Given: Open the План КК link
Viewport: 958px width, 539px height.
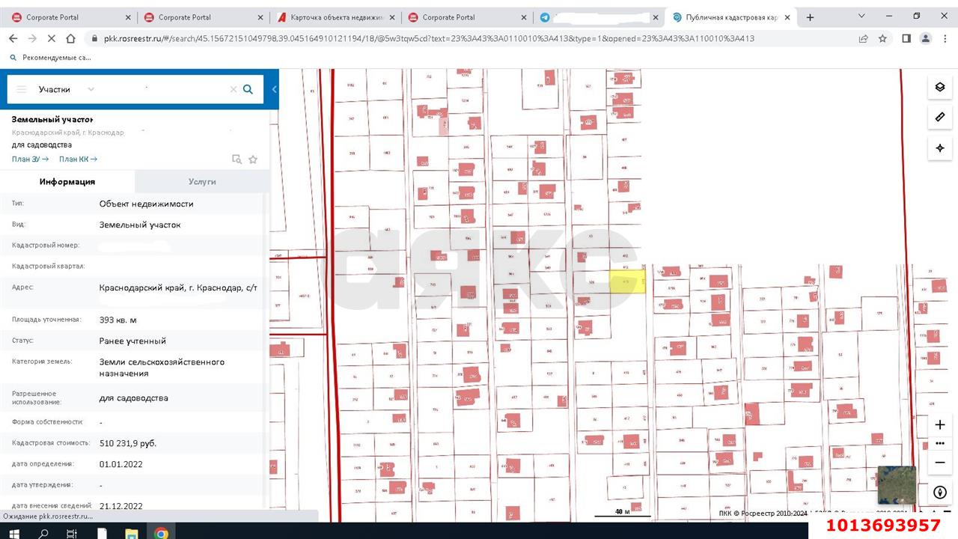Looking at the screenshot, I should coord(78,159).
